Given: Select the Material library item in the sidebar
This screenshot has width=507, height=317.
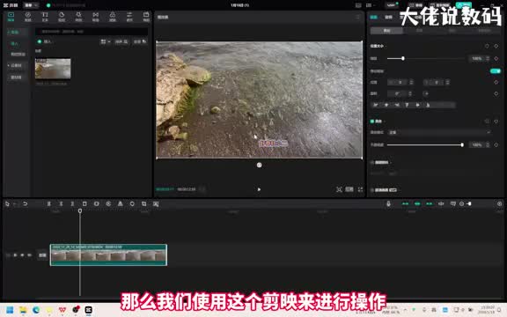Looking at the screenshot, I should pos(16,77).
